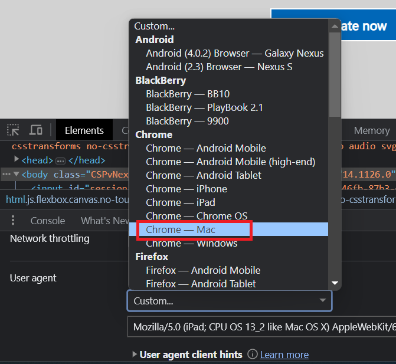Select Chrome — Windows option
The height and width of the screenshot is (364, 396).
tap(228, 243)
